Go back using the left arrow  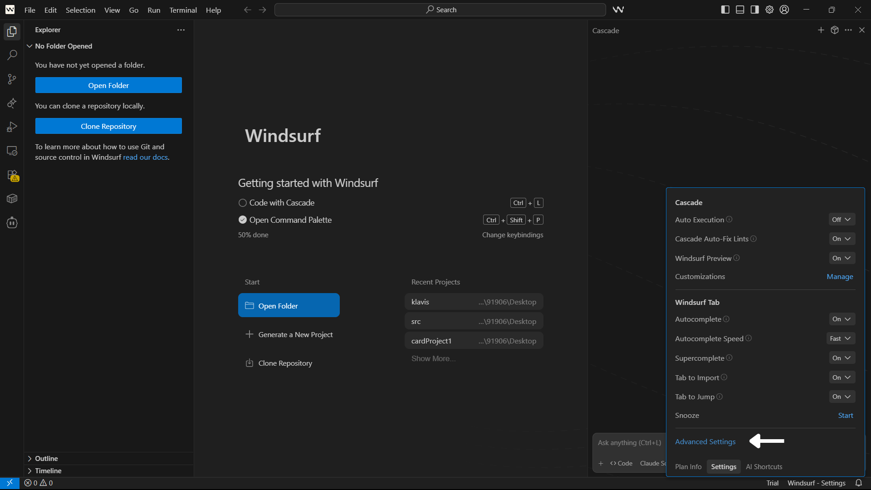point(247,10)
